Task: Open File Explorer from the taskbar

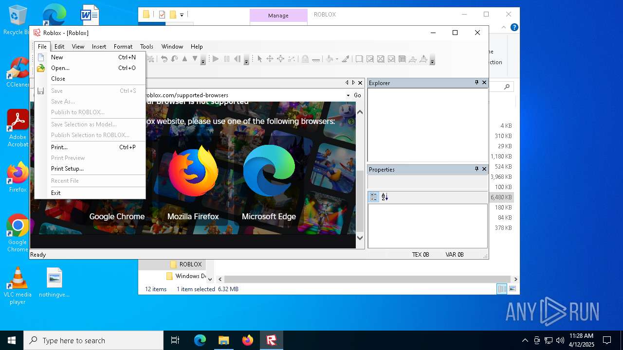Action: (223, 340)
